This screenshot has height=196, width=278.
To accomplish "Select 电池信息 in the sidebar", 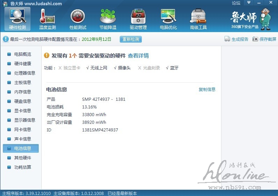I will 21,148.
